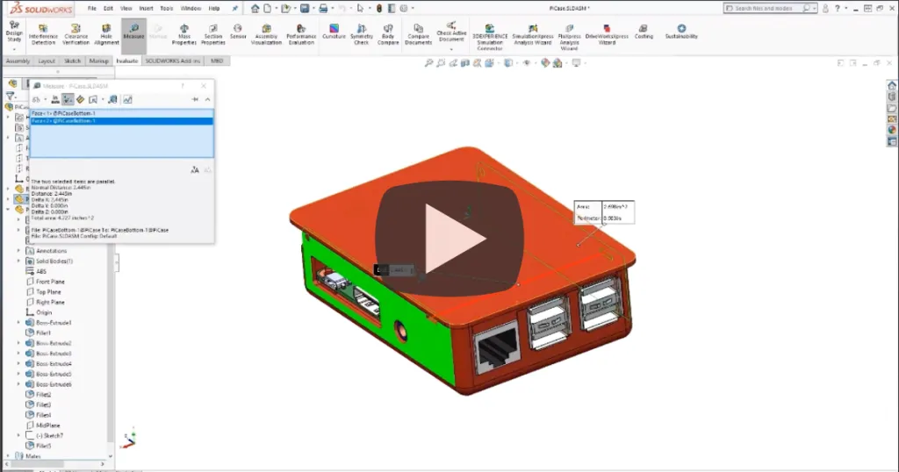Open the Edit menu
899x472 pixels.
(108, 9)
